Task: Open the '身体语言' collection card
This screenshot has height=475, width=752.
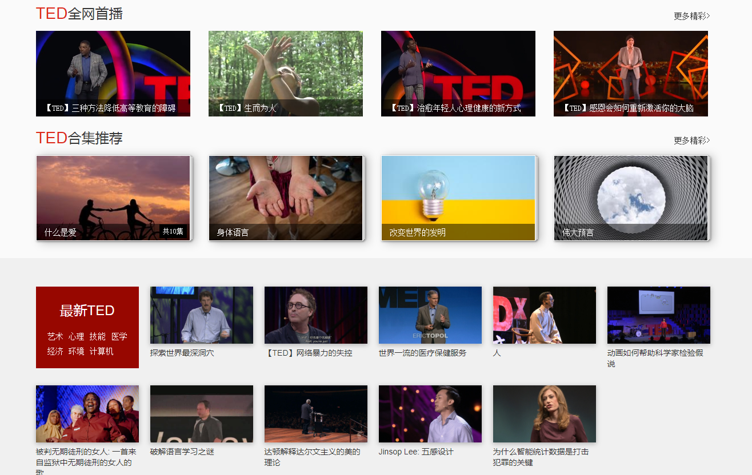Action: pyautogui.click(x=286, y=198)
